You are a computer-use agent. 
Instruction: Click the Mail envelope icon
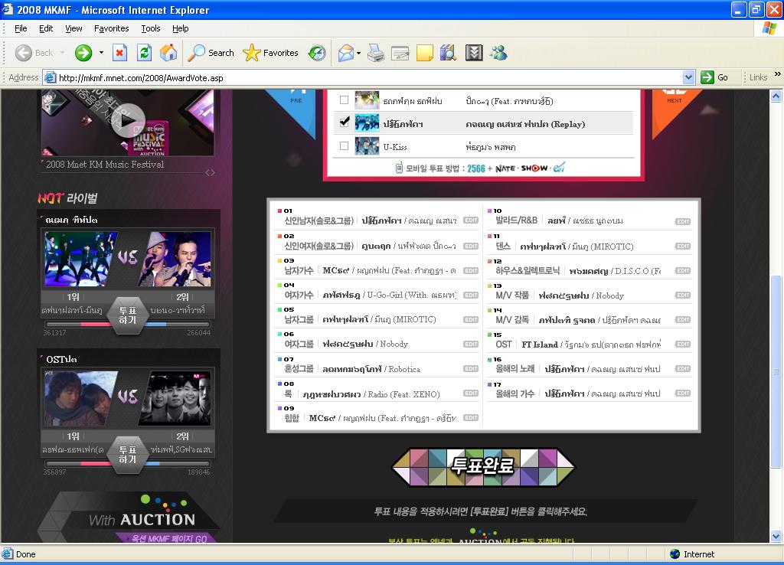point(345,53)
